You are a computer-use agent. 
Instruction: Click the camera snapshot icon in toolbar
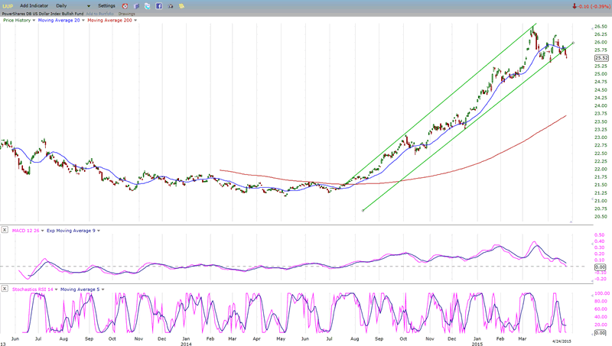point(170,5)
